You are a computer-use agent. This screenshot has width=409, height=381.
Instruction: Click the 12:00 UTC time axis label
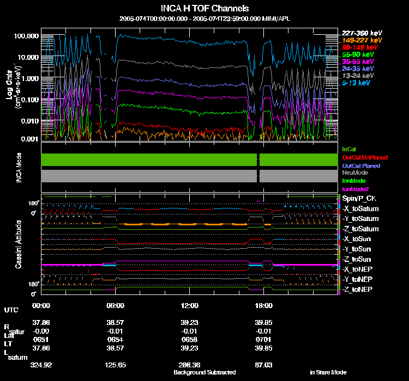click(189, 305)
